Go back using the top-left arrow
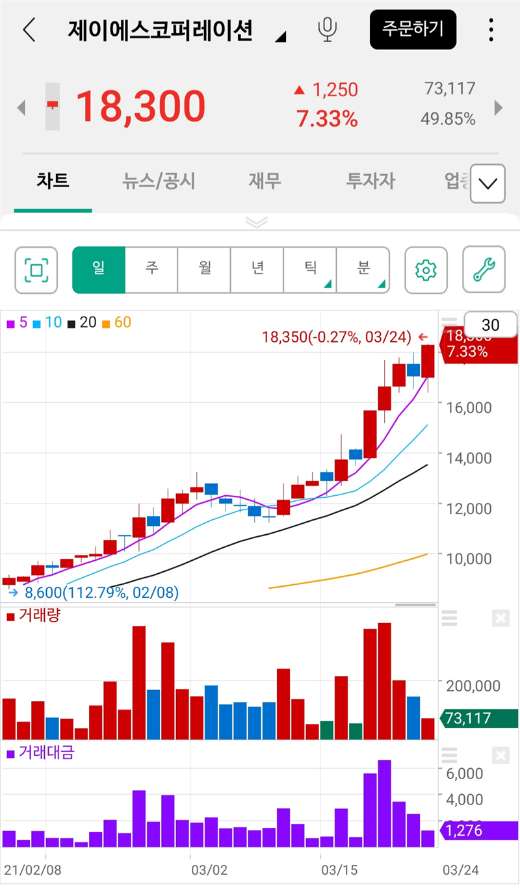The height and width of the screenshot is (889, 520). click(29, 30)
